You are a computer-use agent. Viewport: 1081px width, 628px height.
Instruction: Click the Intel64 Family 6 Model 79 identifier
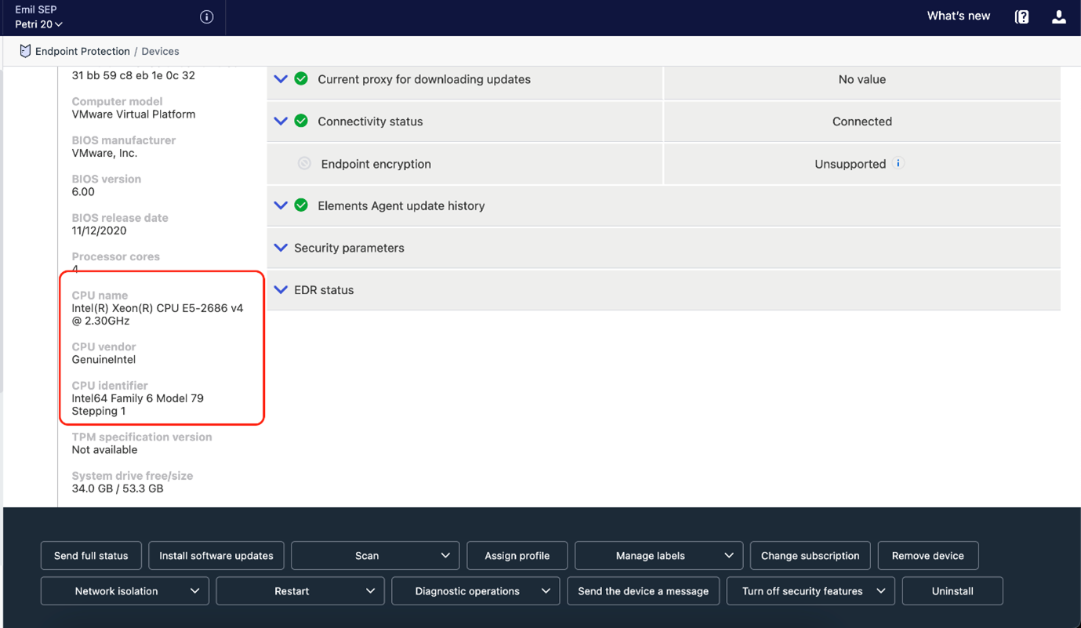pos(137,405)
